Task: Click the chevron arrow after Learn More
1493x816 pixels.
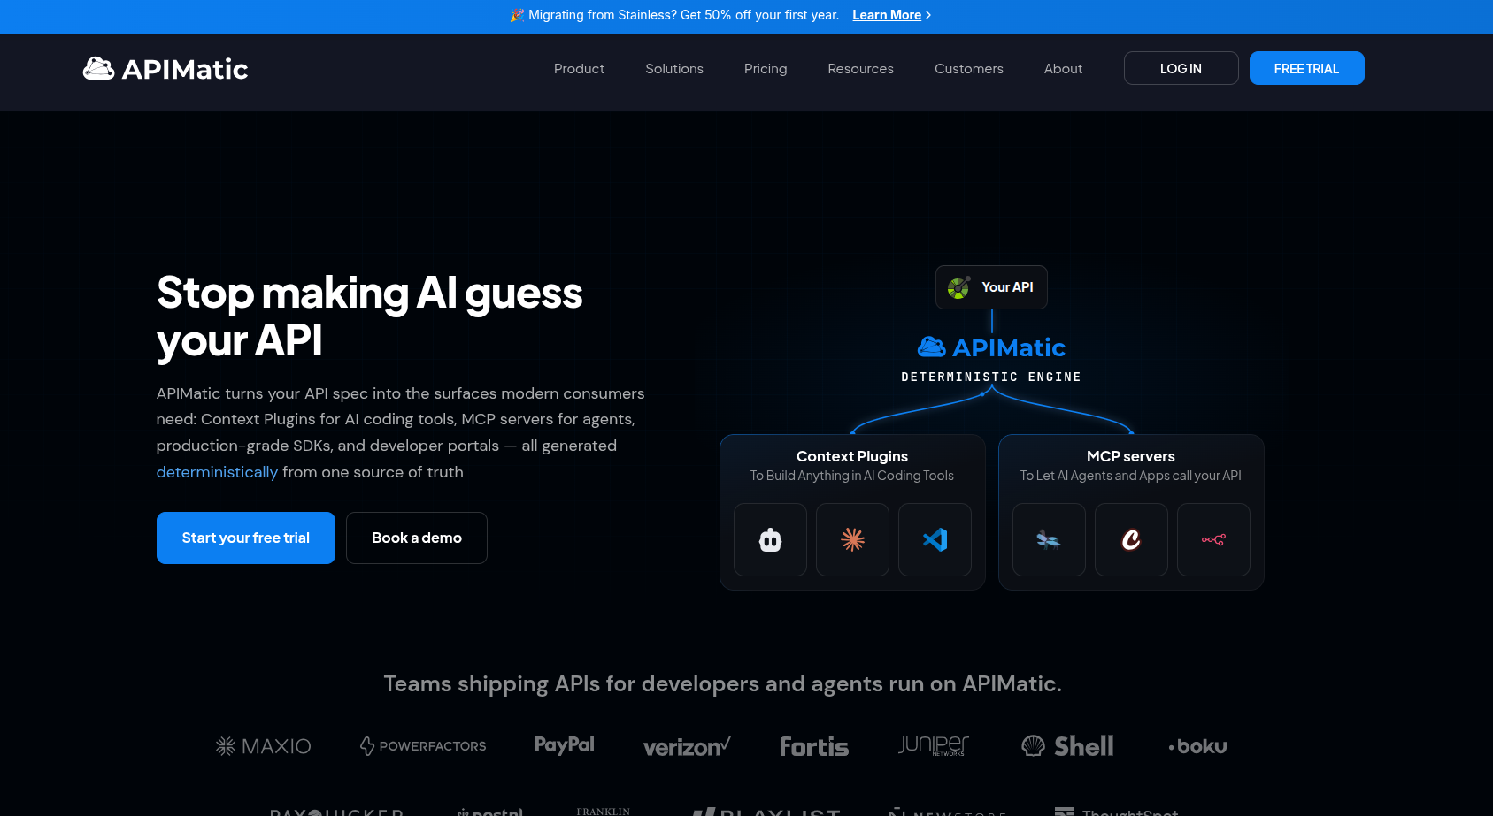Action: [x=928, y=15]
